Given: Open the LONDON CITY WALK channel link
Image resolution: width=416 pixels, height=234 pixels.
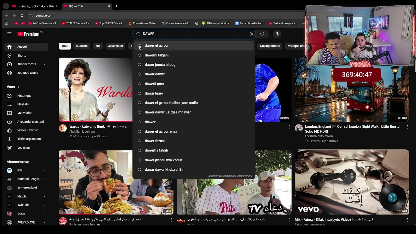Looking at the screenshot, I should point(319,136).
